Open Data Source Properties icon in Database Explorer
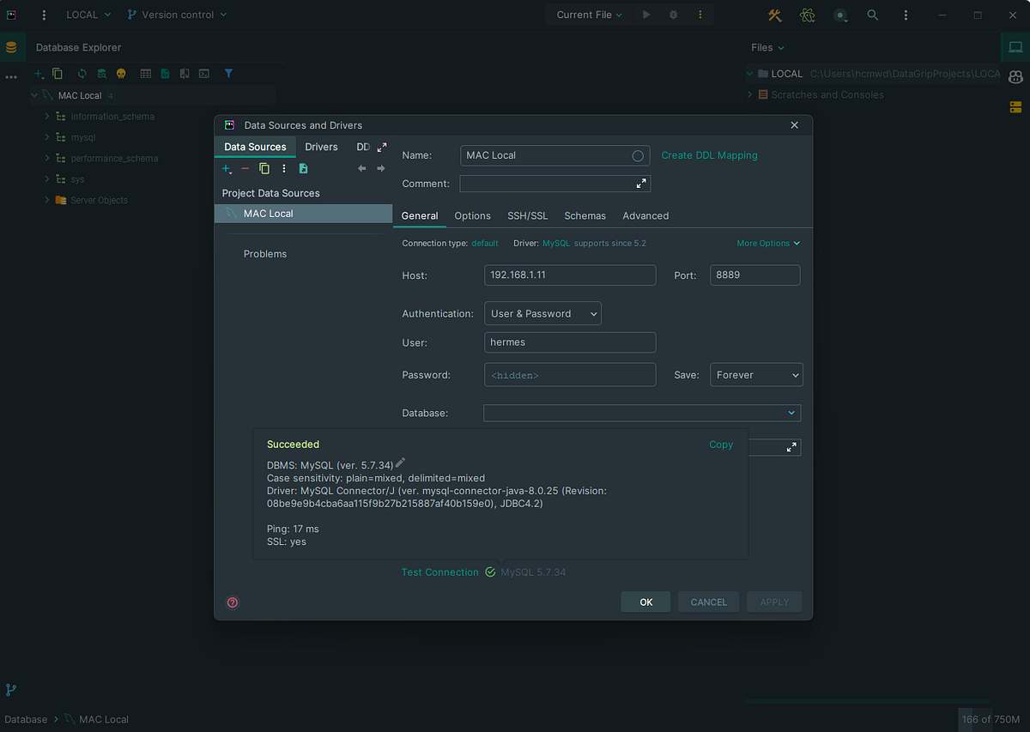 tap(101, 74)
